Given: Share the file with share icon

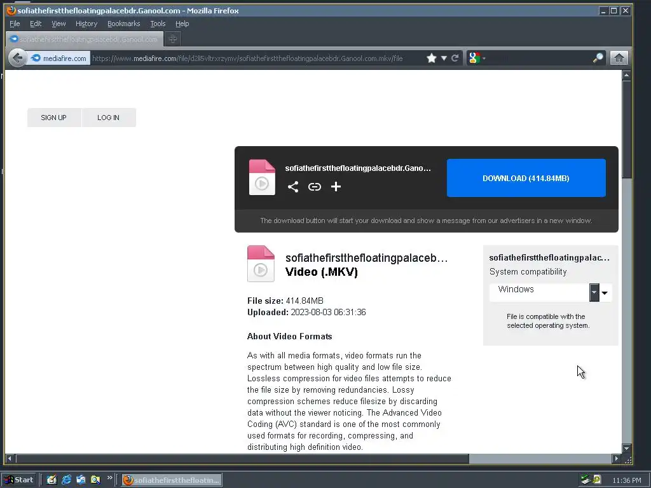Looking at the screenshot, I should (x=293, y=187).
